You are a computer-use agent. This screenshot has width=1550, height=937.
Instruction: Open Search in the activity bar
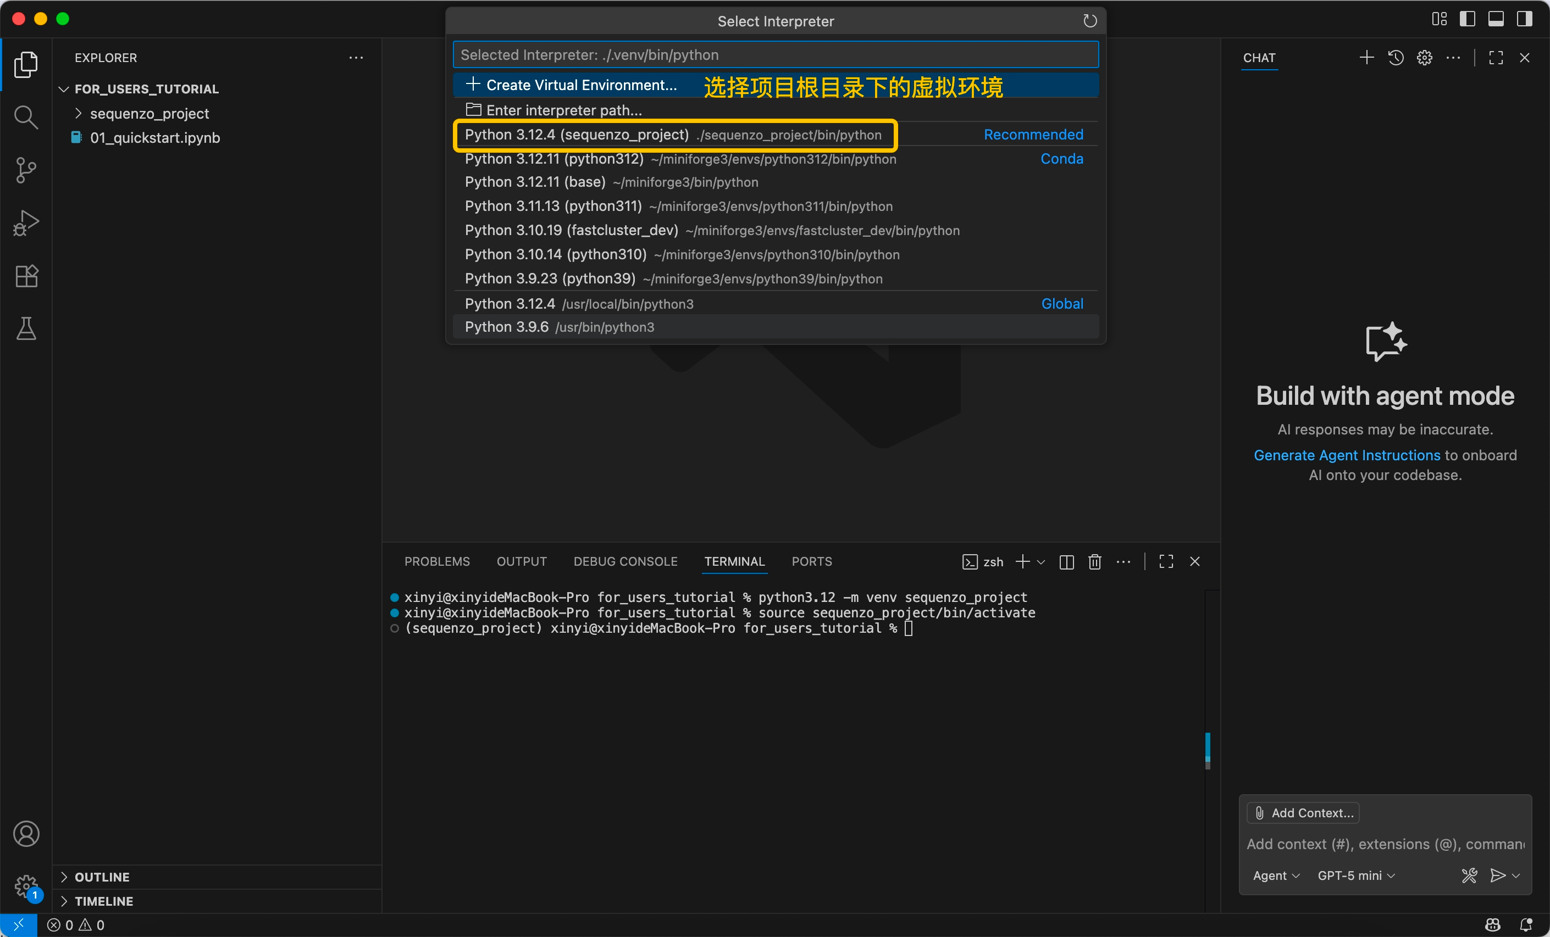click(26, 117)
